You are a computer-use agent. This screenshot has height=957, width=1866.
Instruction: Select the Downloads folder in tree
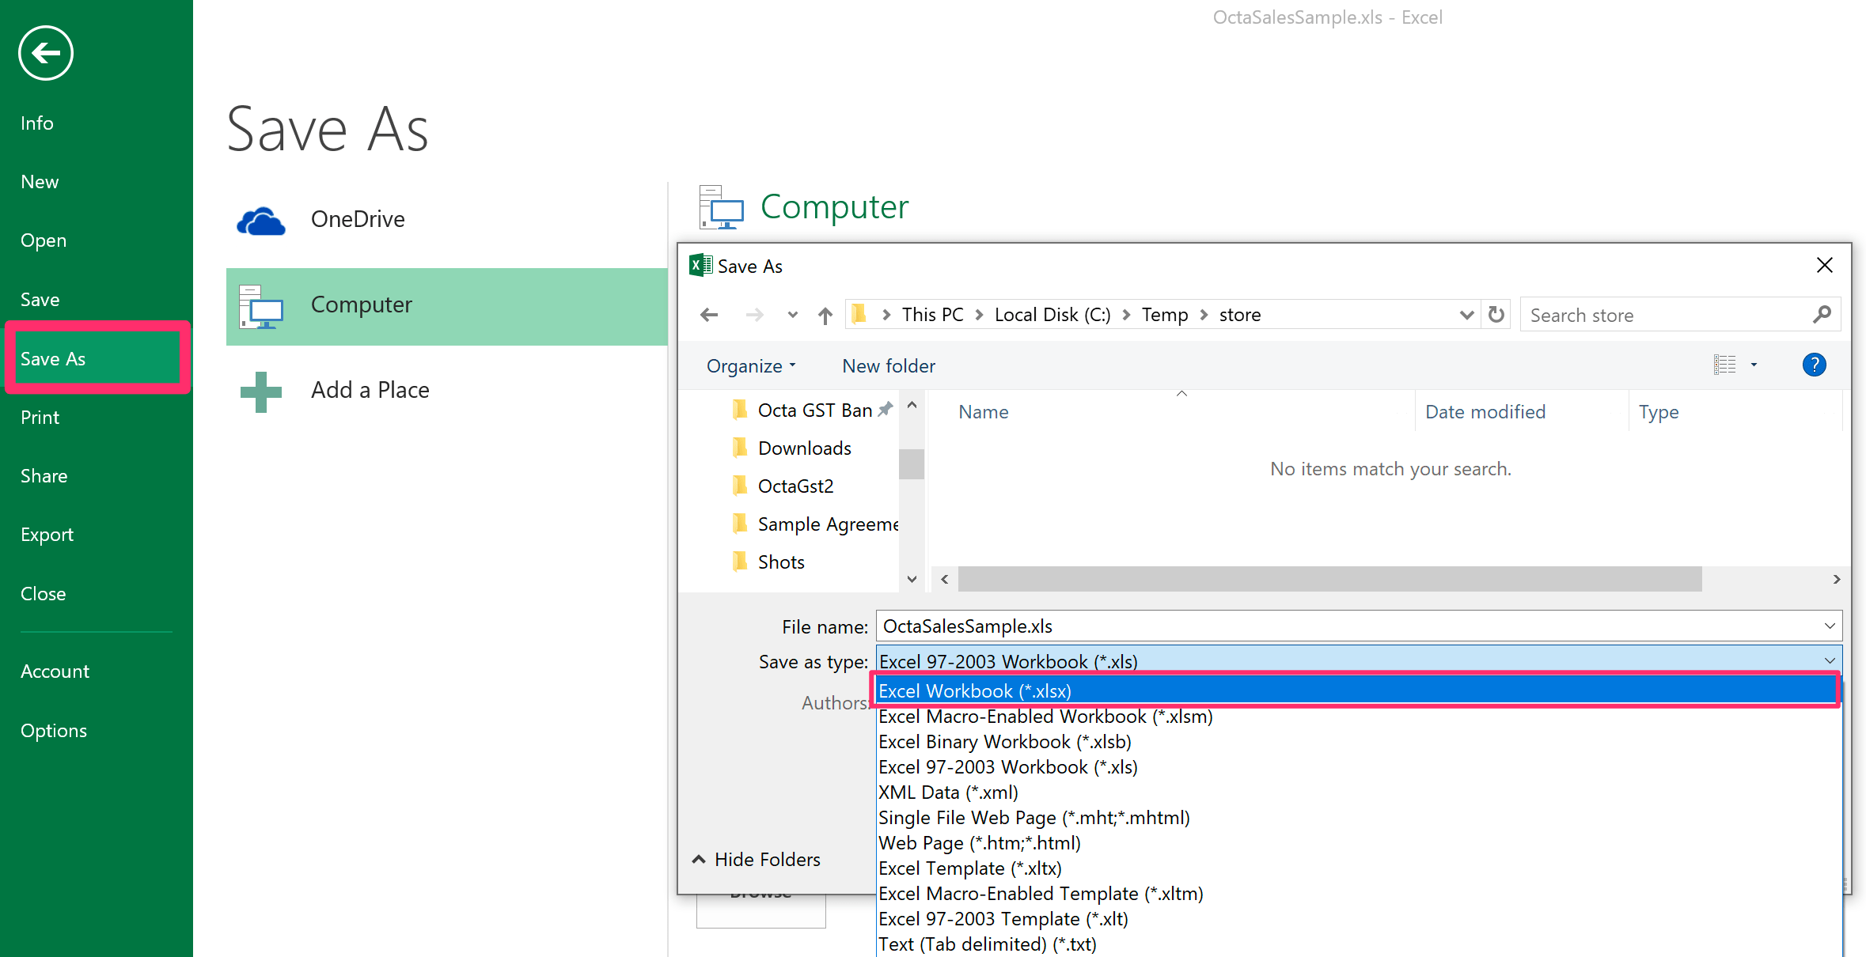pyautogui.click(x=804, y=448)
